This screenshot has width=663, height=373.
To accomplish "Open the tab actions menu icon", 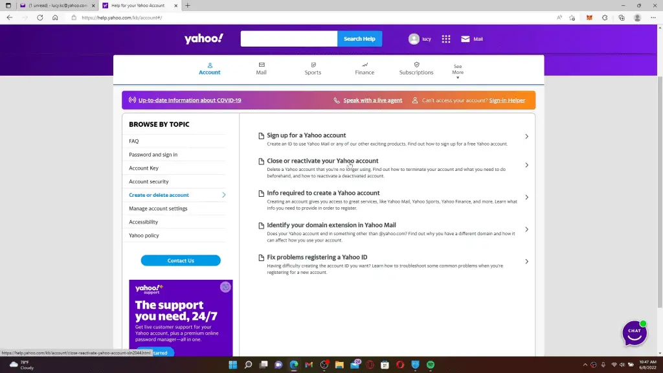I will click(8, 5).
